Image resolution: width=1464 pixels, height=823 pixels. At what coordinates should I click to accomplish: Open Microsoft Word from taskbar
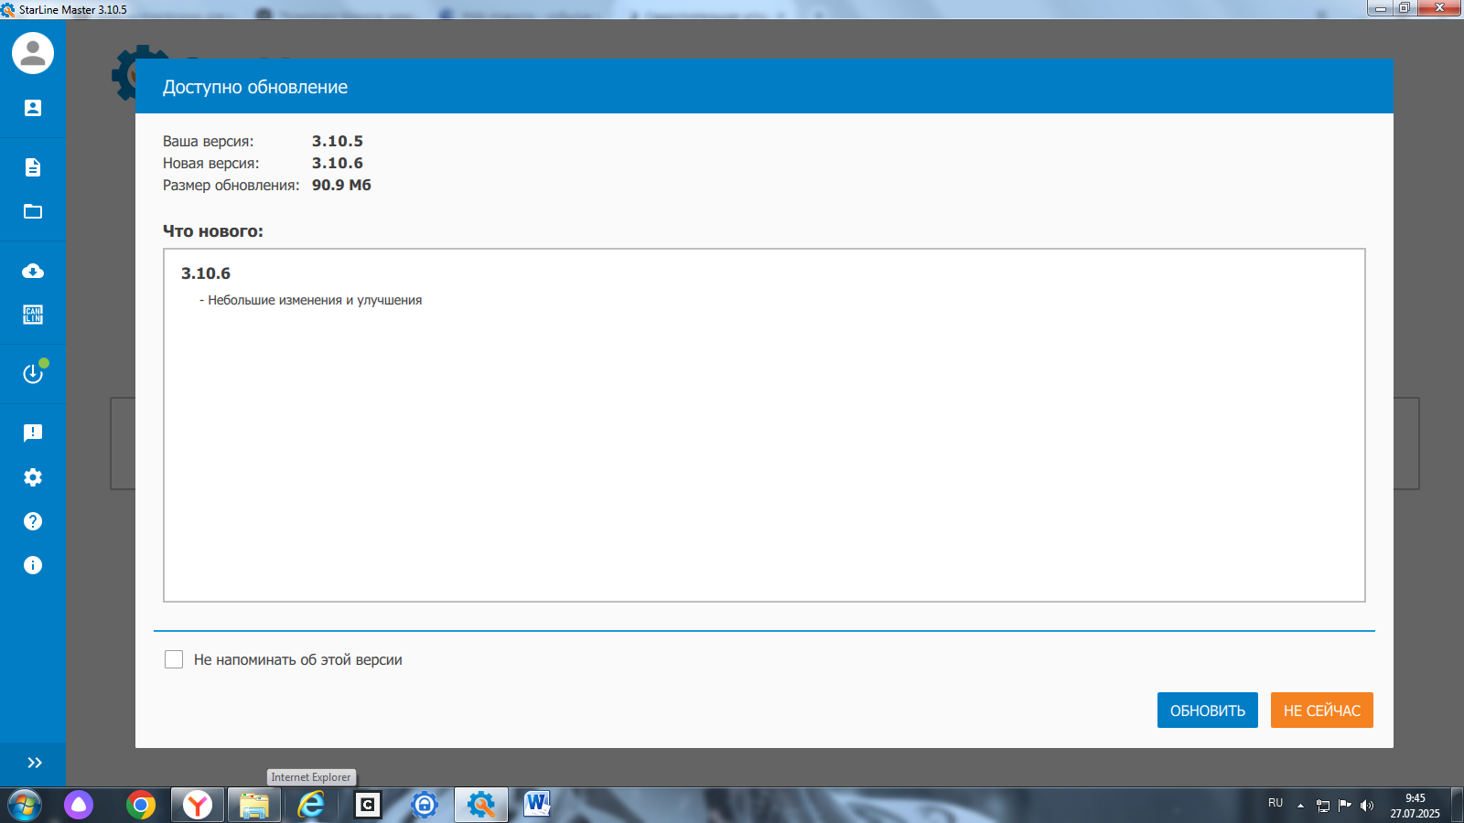click(x=537, y=805)
